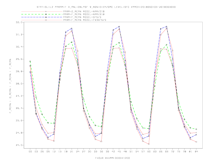Screen dimensions: 214x165
Task: Click forecast hour label 06
Action: 42,152
